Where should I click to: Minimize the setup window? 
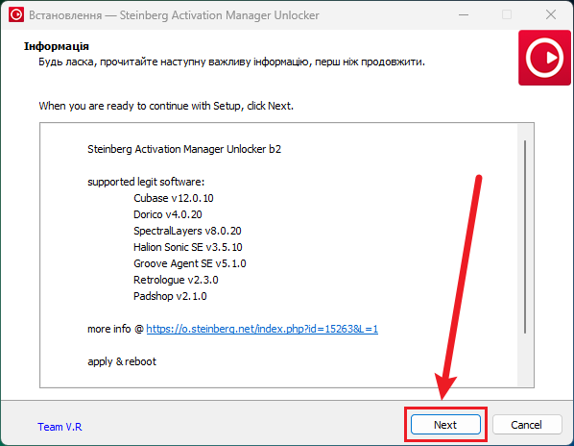pos(464,15)
